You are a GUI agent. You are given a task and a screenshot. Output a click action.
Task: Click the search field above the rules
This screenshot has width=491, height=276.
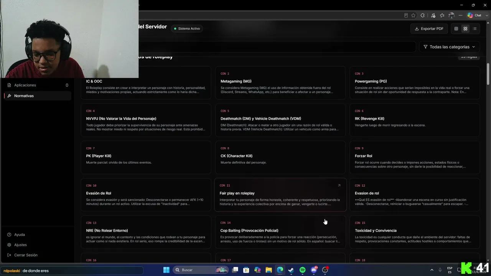click(x=277, y=47)
